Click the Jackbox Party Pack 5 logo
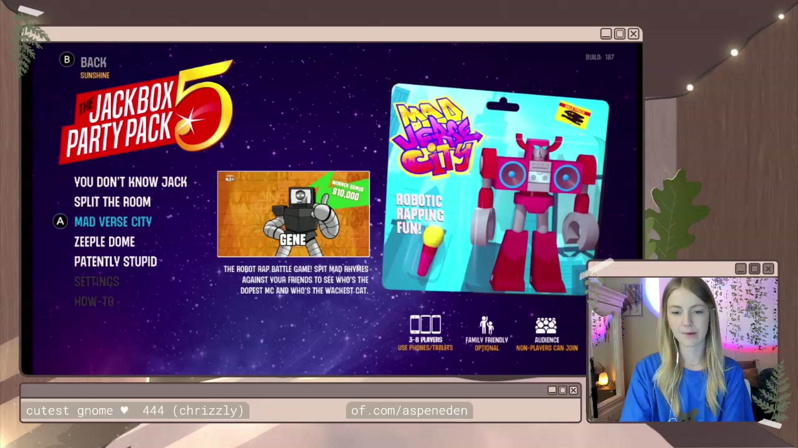Viewport: 798px width, 448px height. pos(146,113)
